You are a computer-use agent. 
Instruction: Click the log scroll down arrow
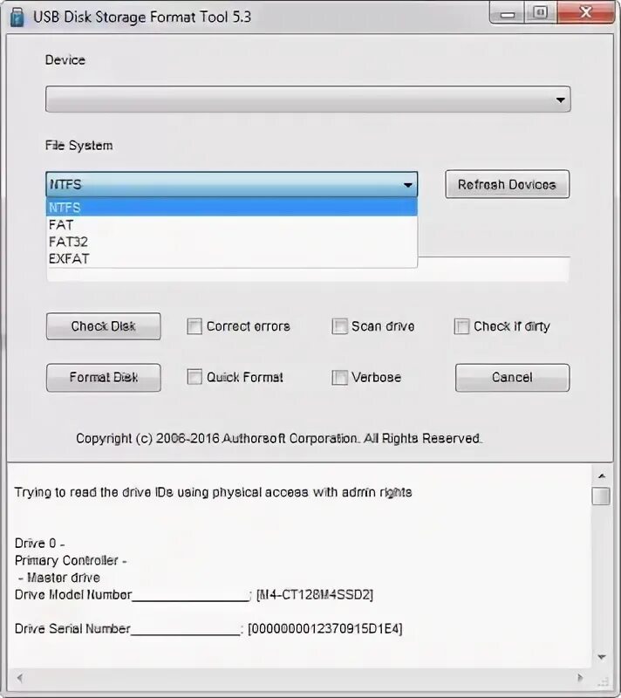pos(602,657)
